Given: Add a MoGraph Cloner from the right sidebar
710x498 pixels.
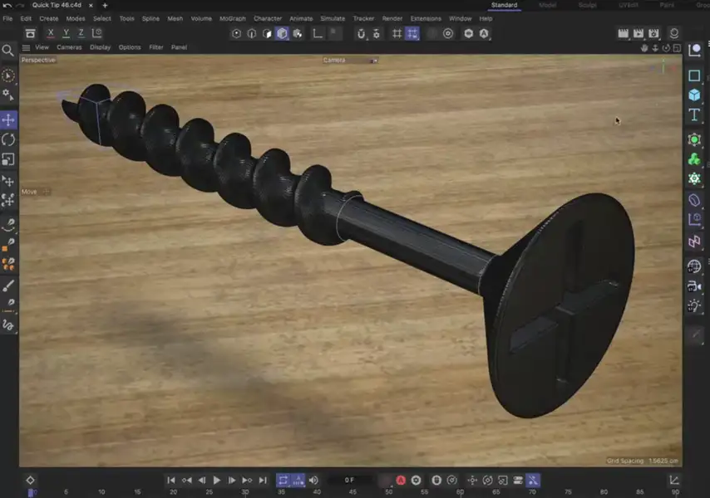Looking at the screenshot, I should pyautogui.click(x=695, y=158).
